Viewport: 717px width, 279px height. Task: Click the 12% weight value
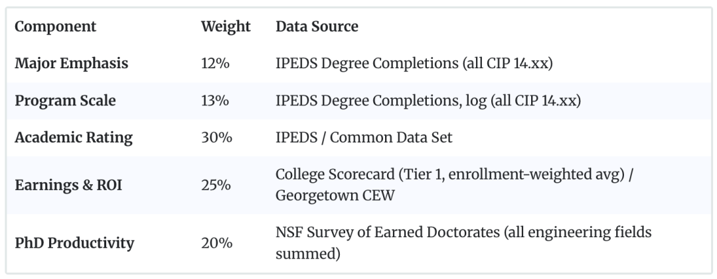coord(215,64)
